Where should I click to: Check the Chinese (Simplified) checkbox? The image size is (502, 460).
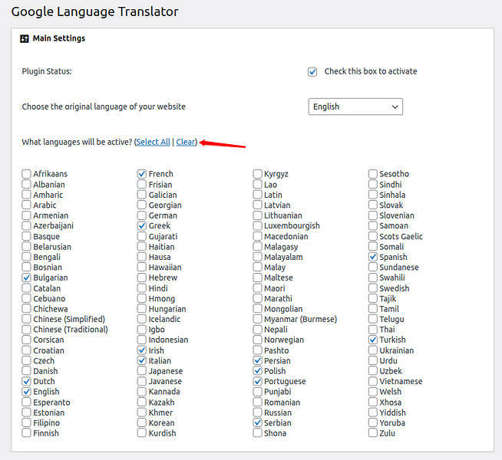(26, 319)
